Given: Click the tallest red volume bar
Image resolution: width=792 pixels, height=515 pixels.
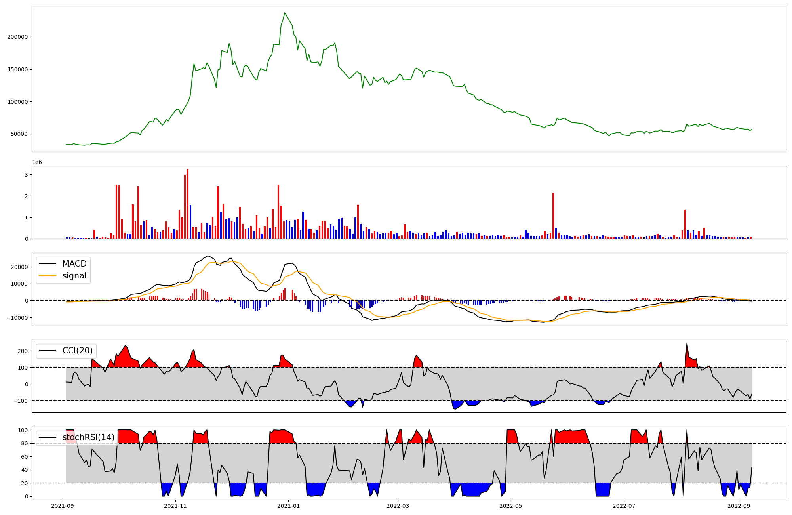Looking at the screenshot, I should pyautogui.click(x=188, y=204).
